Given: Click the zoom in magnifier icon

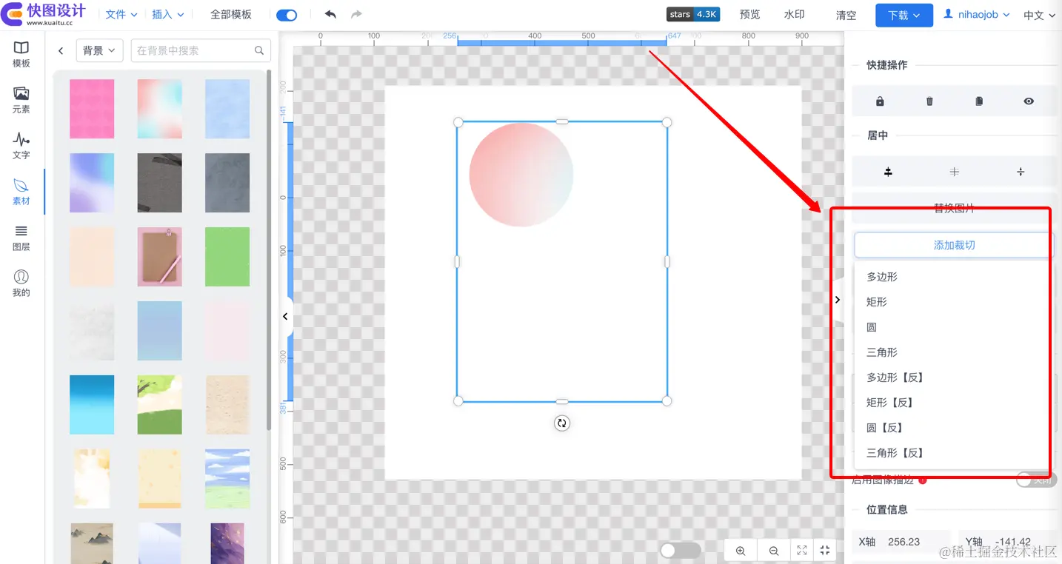Looking at the screenshot, I should tap(741, 551).
